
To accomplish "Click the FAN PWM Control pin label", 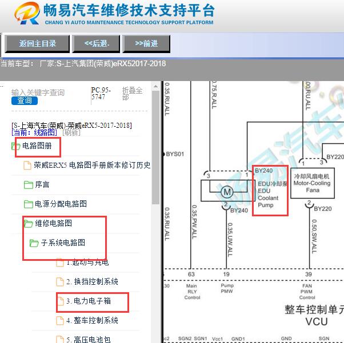I will [x=307, y=292].
